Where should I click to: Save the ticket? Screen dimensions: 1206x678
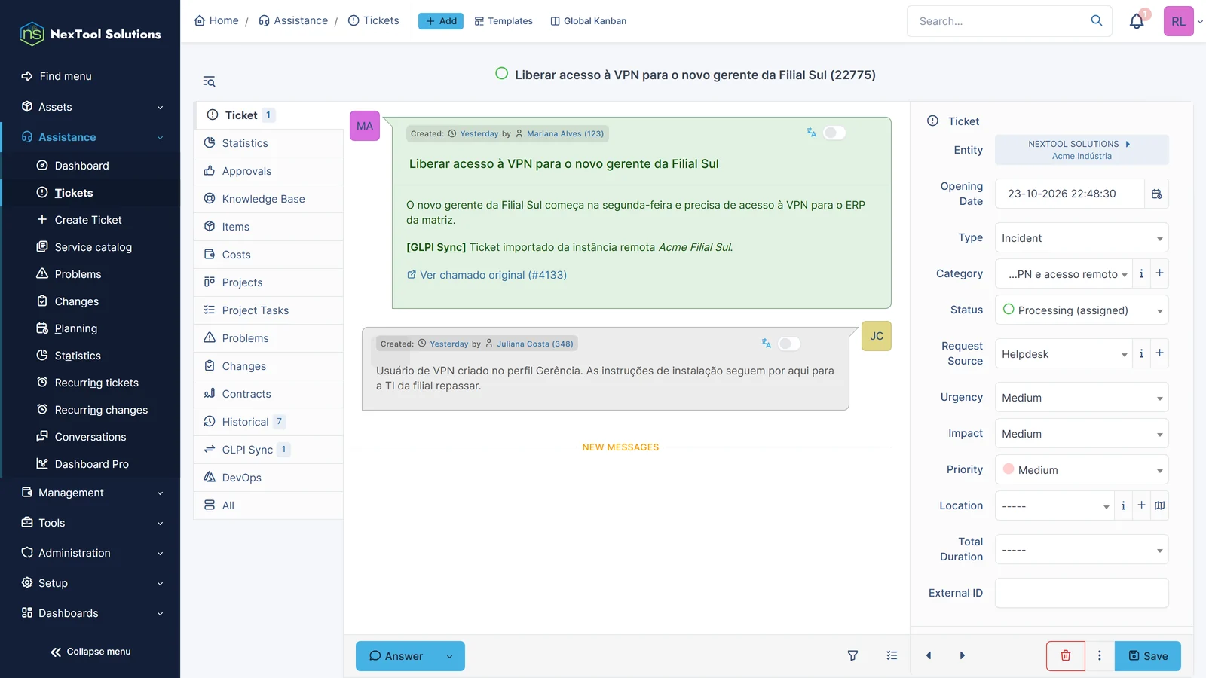(x=1148, y=656)
